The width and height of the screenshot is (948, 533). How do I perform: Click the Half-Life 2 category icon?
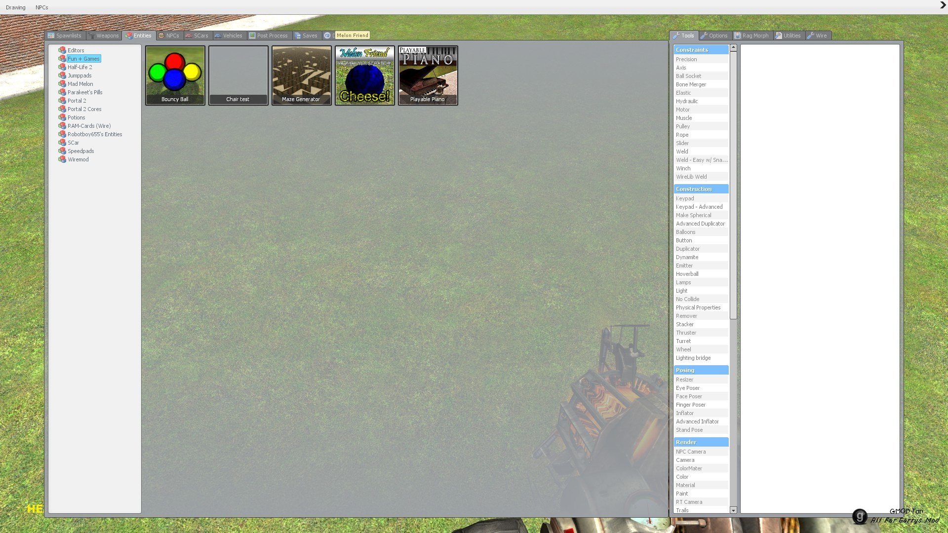(62, 67)
